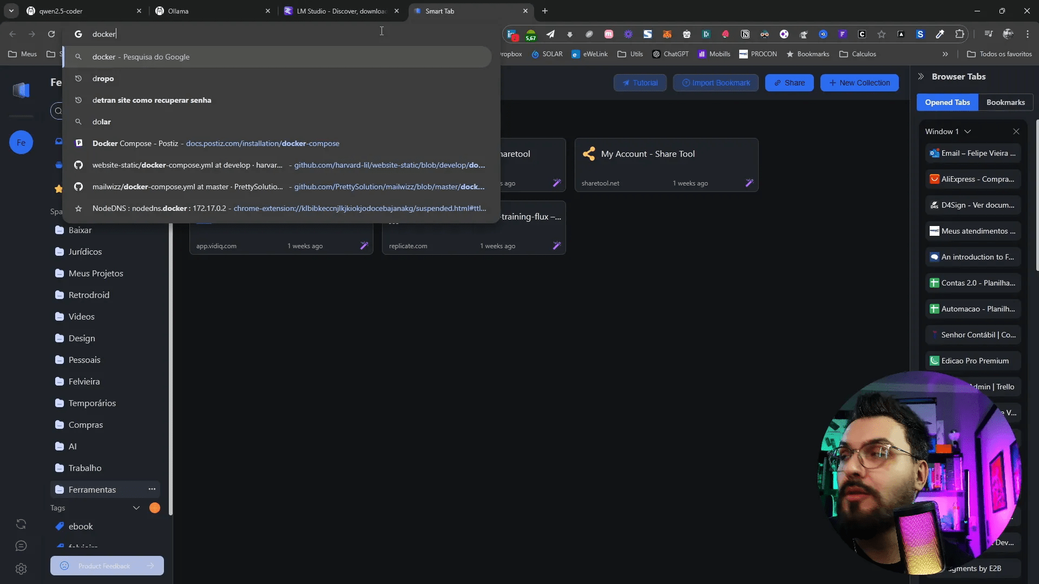Open a new browser tab
This screenshot has width=1039, height=584.
pos(545,11)
